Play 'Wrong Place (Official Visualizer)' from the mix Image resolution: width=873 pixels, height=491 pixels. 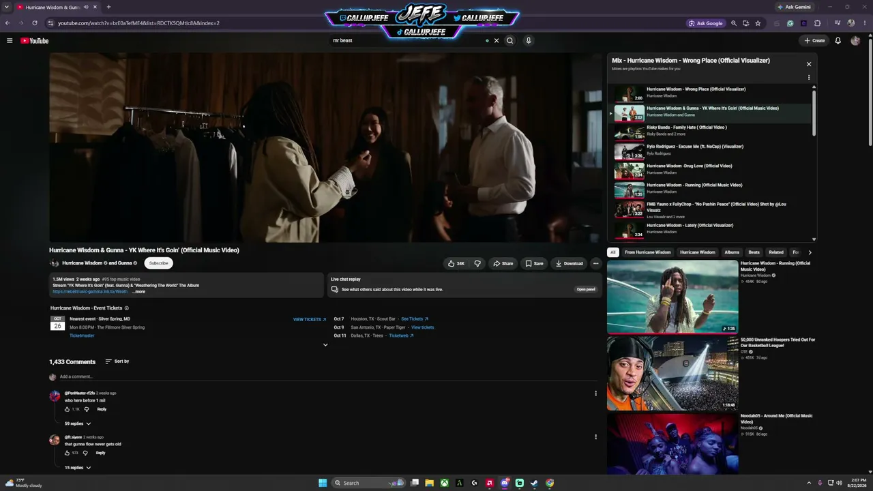(709, 93)
